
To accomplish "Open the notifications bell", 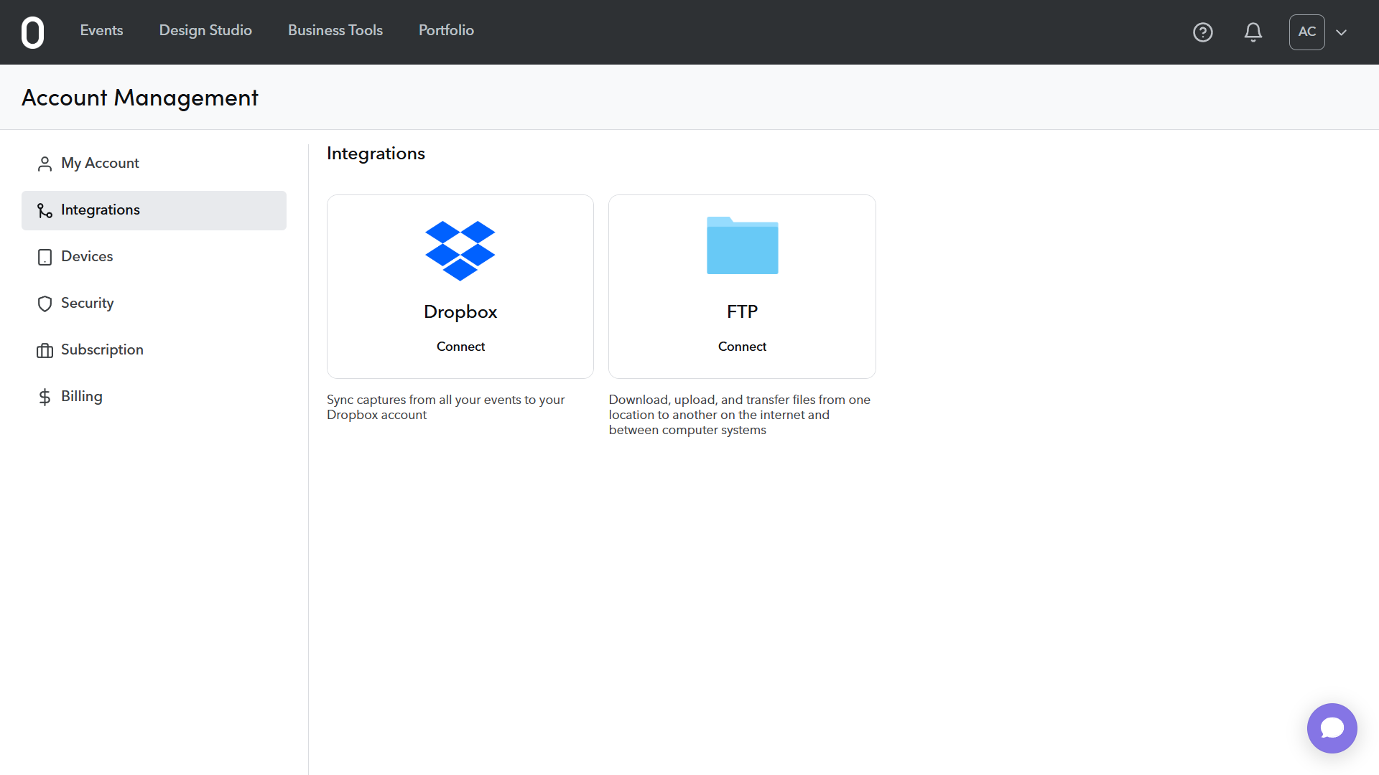I will [1253, 32].
